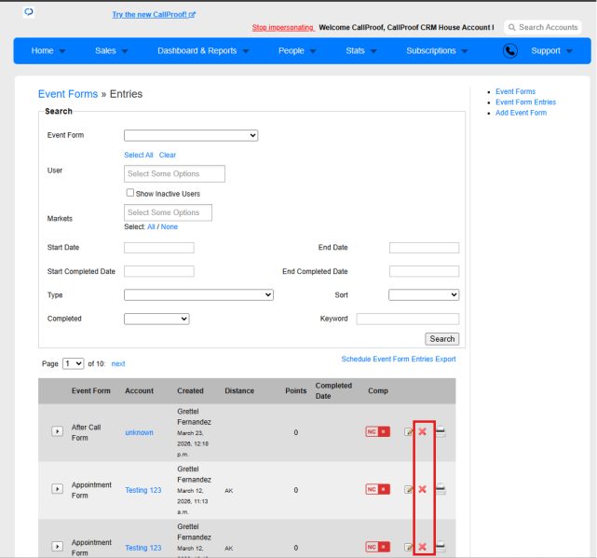Screen dimensions: 597x558
Task: Toggle the NC switch on the 11:13 a.m. row
Action: coord(378,489)
